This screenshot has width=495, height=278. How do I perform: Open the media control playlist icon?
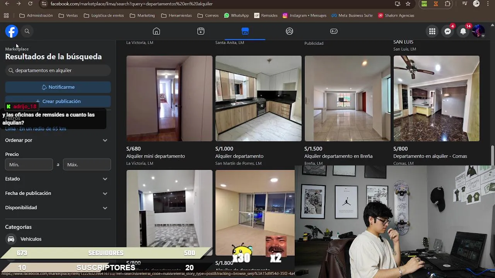[x=465, y=3]
